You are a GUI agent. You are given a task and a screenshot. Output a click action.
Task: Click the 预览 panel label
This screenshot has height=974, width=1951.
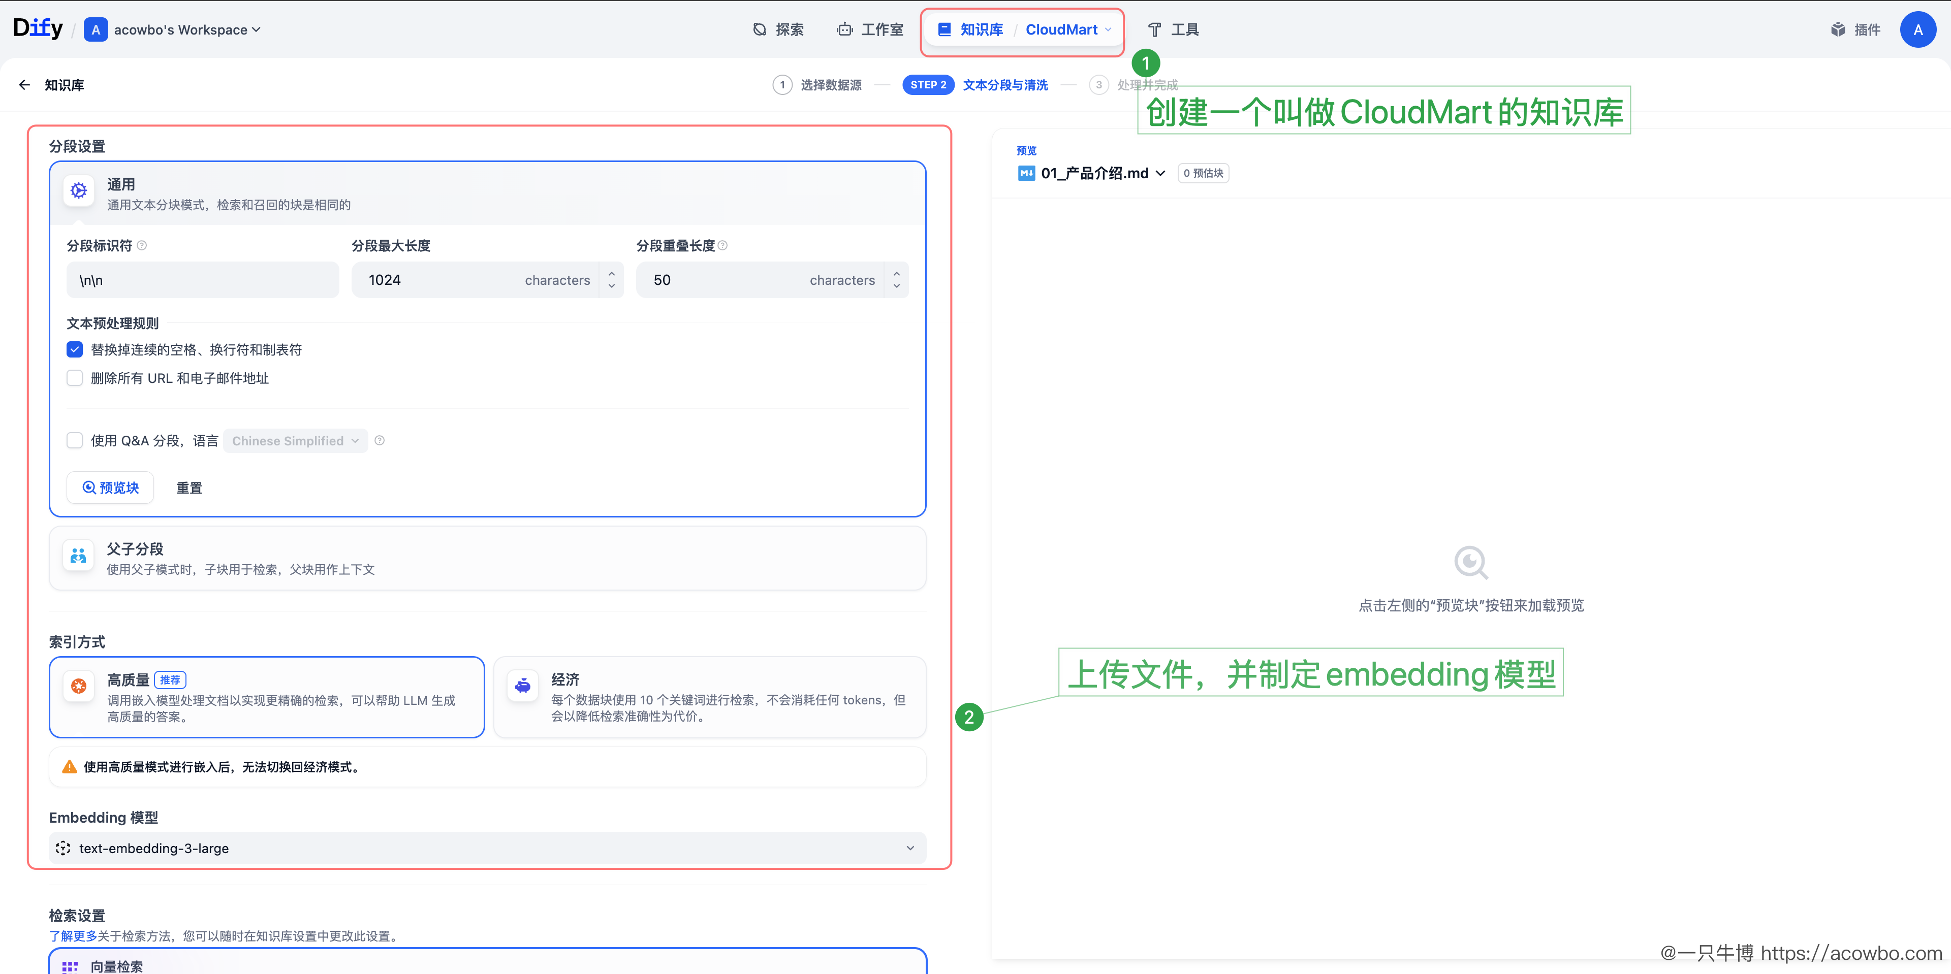(x=1026, y=150)
